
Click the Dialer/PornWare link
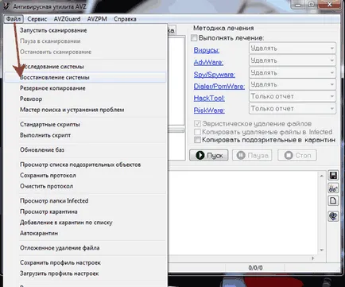(x=219, y=87)
